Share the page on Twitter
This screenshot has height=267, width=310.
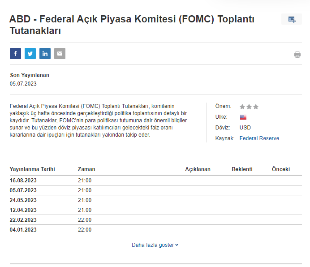click(x=30, y=54)
